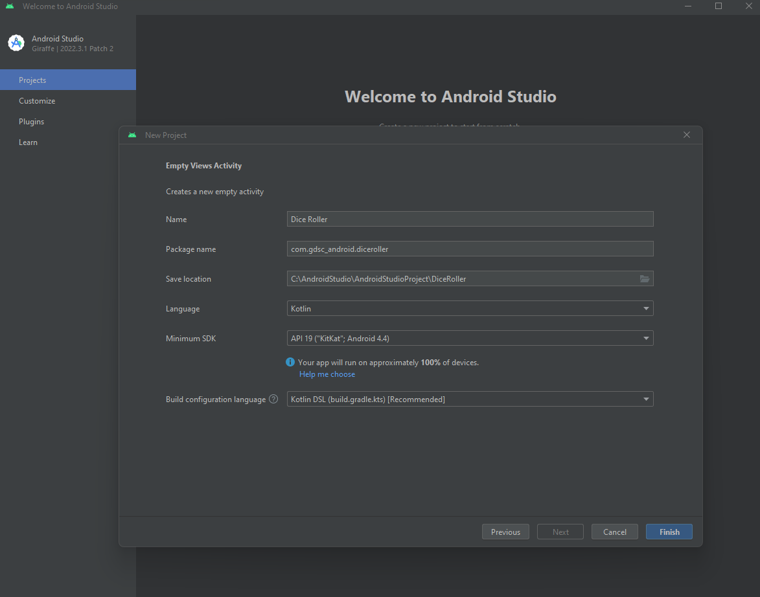Select the Projects tab in sidebar
This screenshot has height=597, width=760.
coord(68,80)
